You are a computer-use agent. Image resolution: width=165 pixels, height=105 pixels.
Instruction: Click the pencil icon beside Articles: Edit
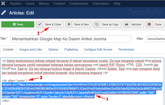coord(4,13)
